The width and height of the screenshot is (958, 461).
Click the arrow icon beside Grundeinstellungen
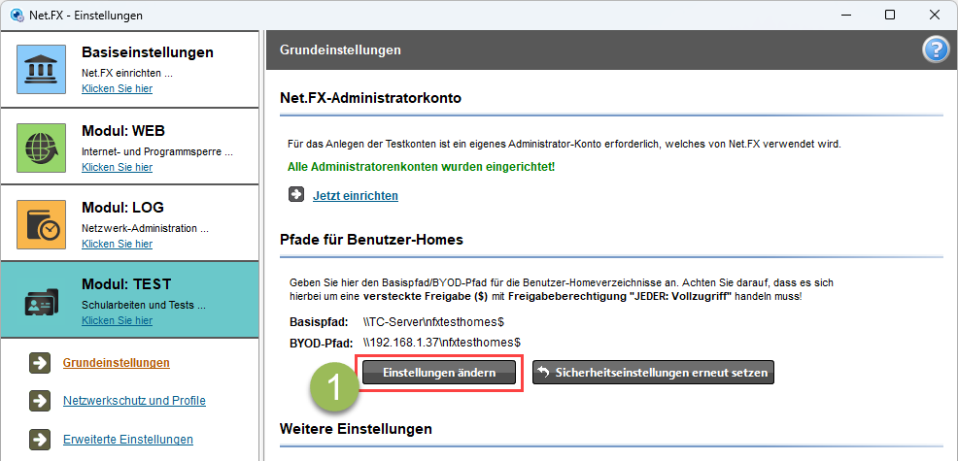click(x=39, y=363)
